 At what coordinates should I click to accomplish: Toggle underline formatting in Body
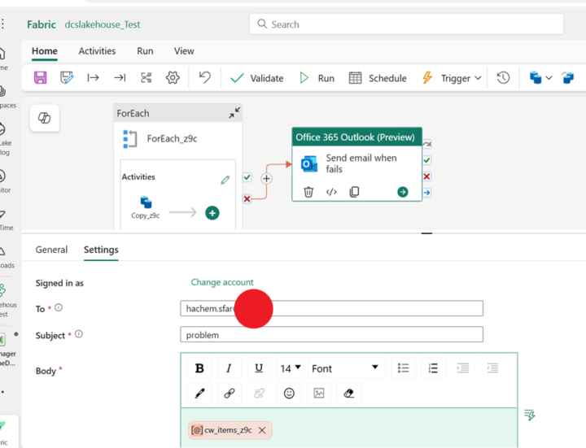pyautogui.click(x=259, y=368)
